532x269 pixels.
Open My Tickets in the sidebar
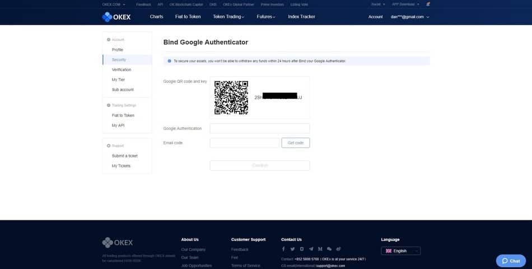(121, 166)
